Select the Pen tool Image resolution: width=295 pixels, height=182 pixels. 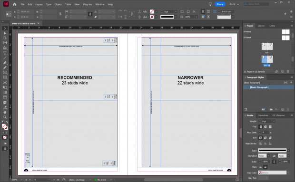[5, 63]
